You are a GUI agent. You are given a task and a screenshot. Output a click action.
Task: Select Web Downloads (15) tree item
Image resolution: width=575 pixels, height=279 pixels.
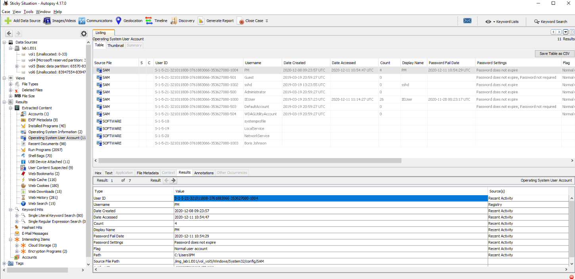(45, 192)
